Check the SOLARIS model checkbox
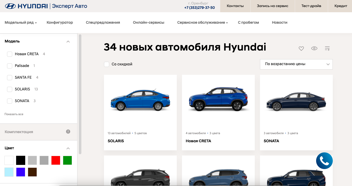The image size is (352, 186). click(x=10, y=89)
